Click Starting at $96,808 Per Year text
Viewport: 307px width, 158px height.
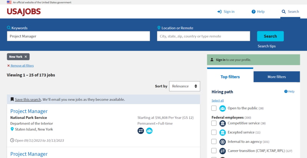click(166, 118)
